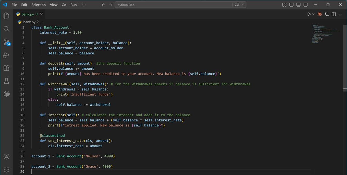The height and width of the screenshot is (175, 347).
Task: Go back with the left arrow
Action: 104,5
